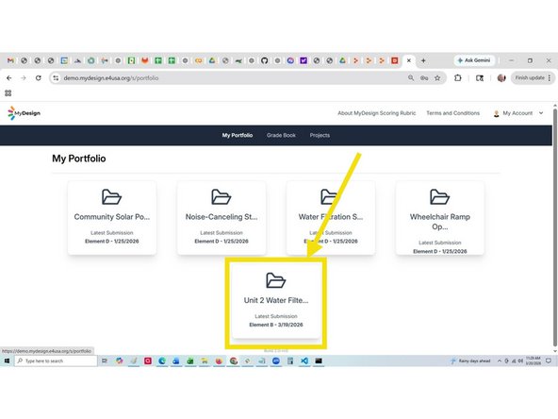Open Visual Studio Code from taskbar
Screen dimensions: 558x419
pyautogui.click(x=304, y=360)
